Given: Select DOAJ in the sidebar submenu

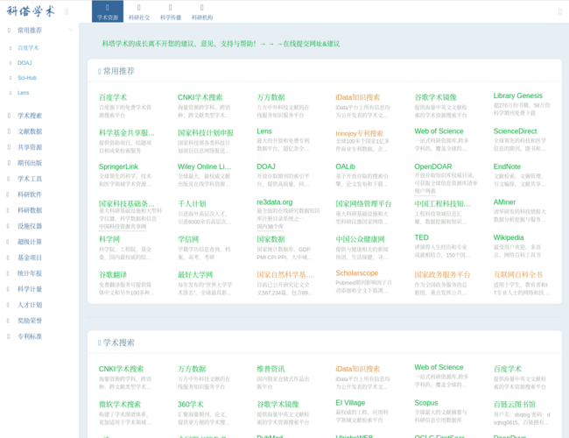Looking at the screenshot, I should coord(25,63).
